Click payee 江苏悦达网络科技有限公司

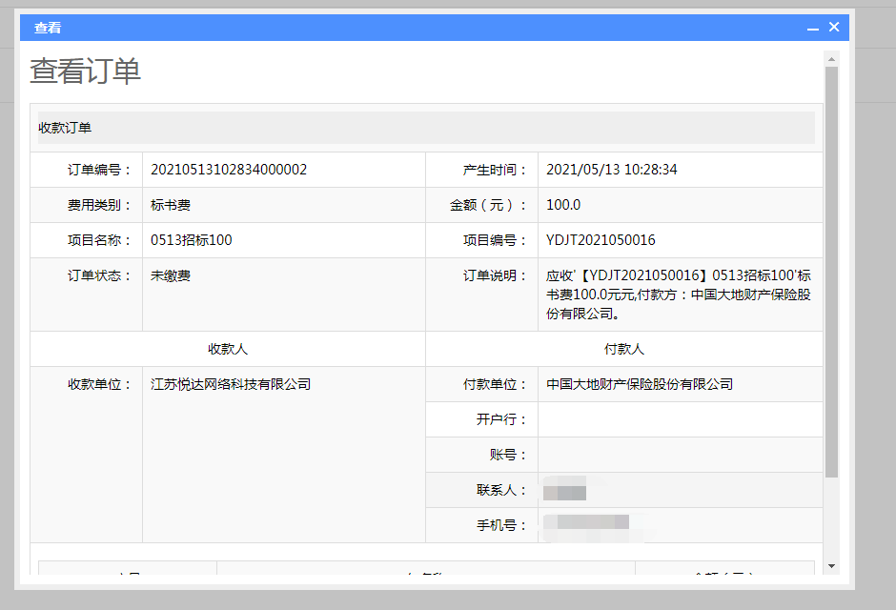(231, 384)
